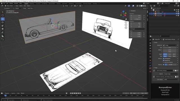Open the timeline Playback menu
The width and height of the screenshot is (180, 101).
(8, 93)
